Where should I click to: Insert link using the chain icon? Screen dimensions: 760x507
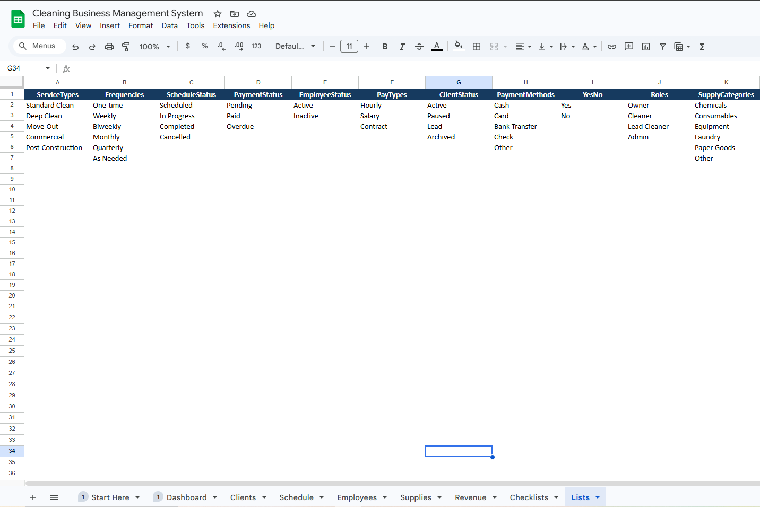(x=612, y=47)
